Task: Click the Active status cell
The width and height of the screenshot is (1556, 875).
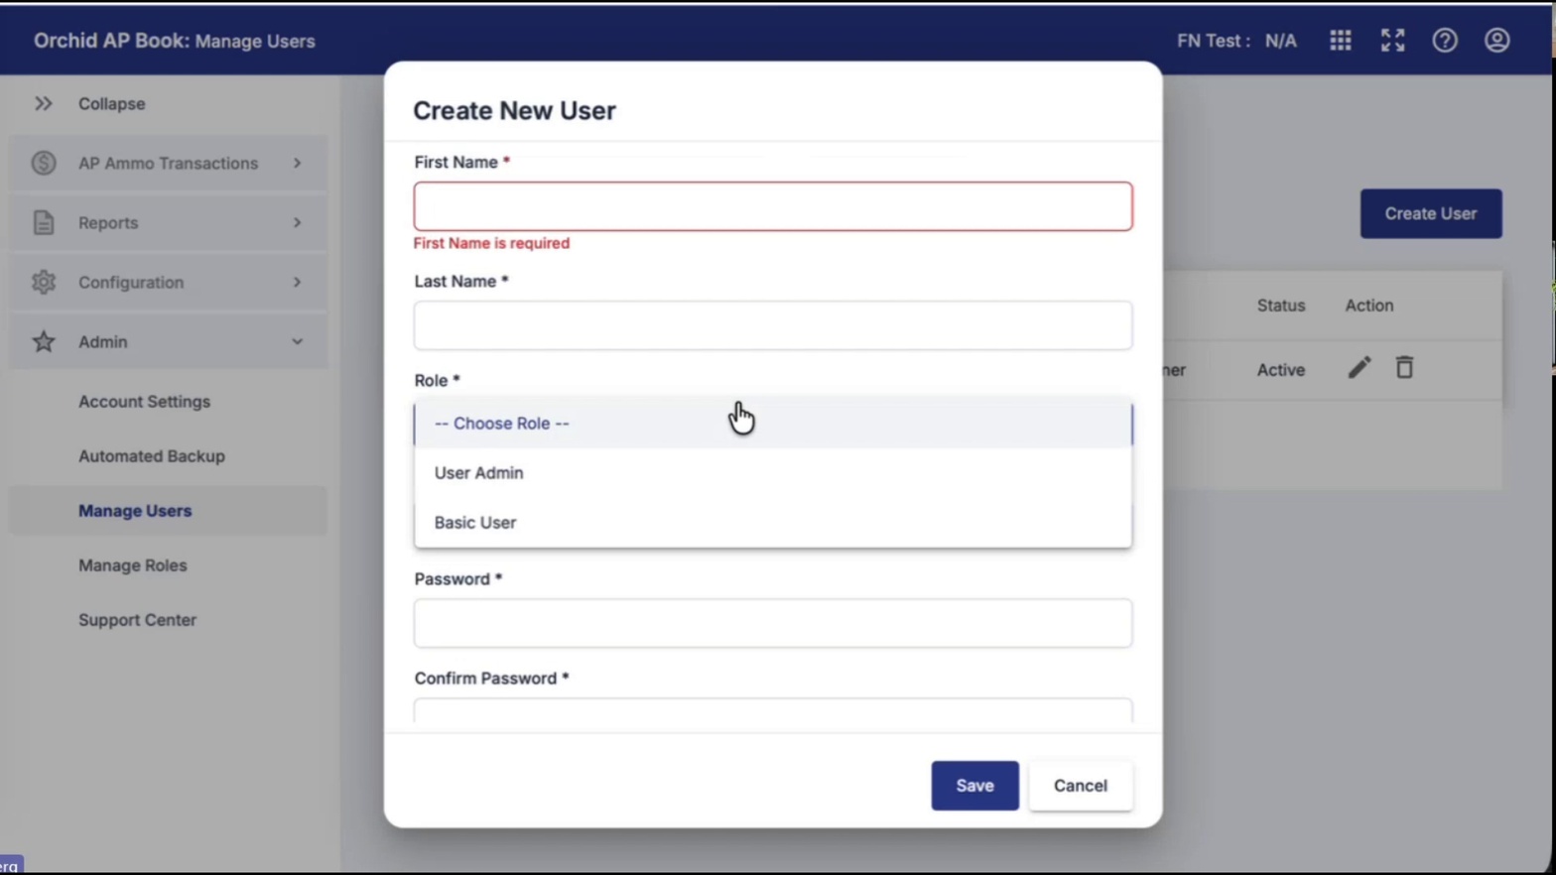Action: pos(1281,370)
